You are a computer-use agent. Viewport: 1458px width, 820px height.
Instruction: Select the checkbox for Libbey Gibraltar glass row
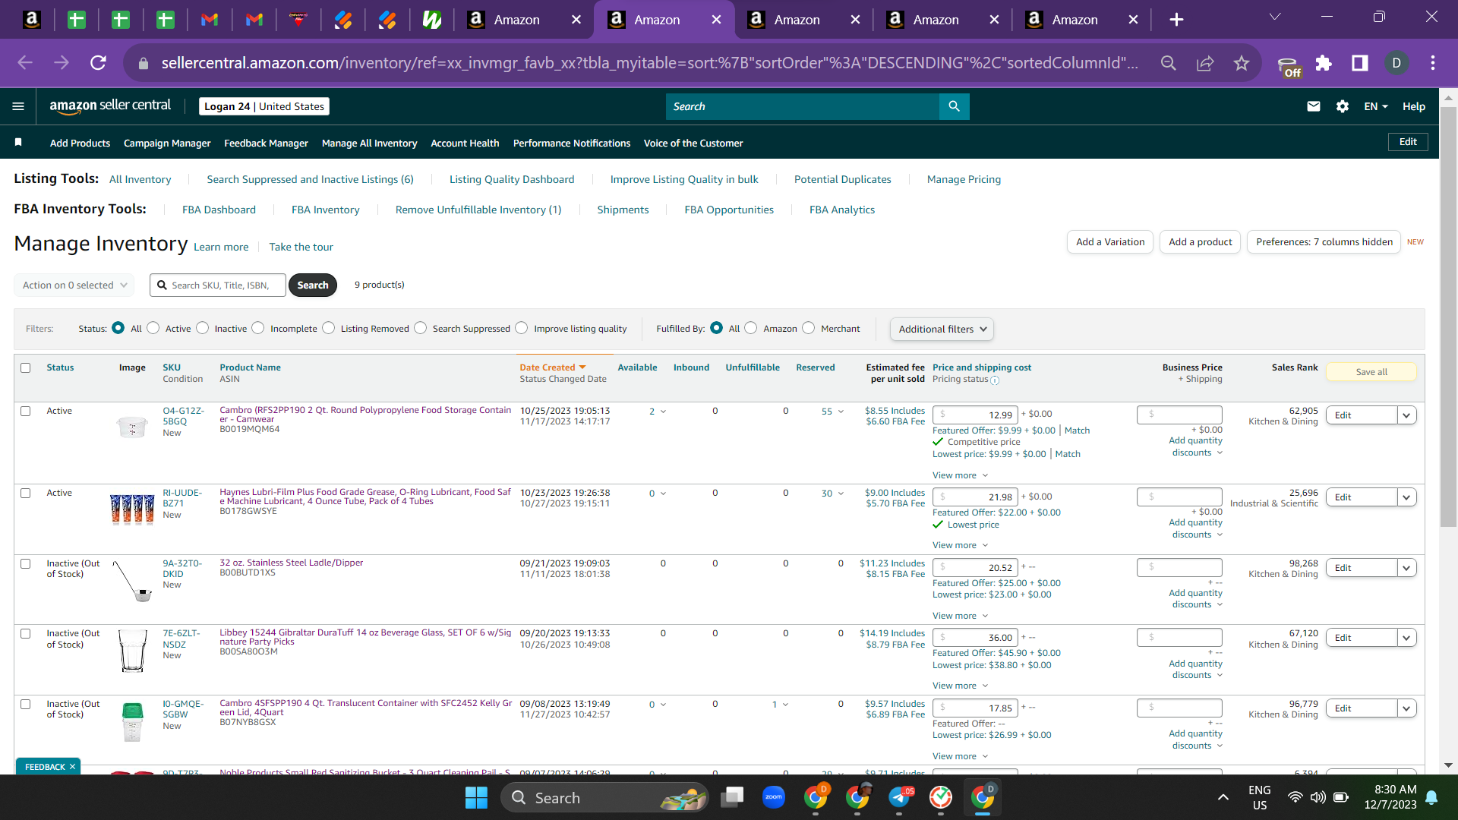[x=26, y=633]
